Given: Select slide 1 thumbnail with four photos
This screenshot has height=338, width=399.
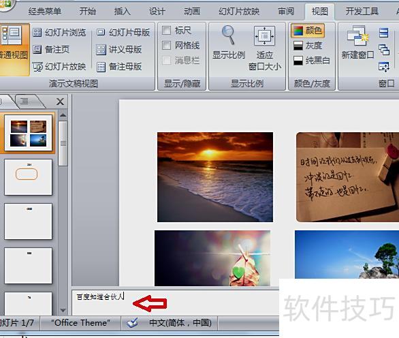Looking at the screenshot, I should (x=28, y=133).
